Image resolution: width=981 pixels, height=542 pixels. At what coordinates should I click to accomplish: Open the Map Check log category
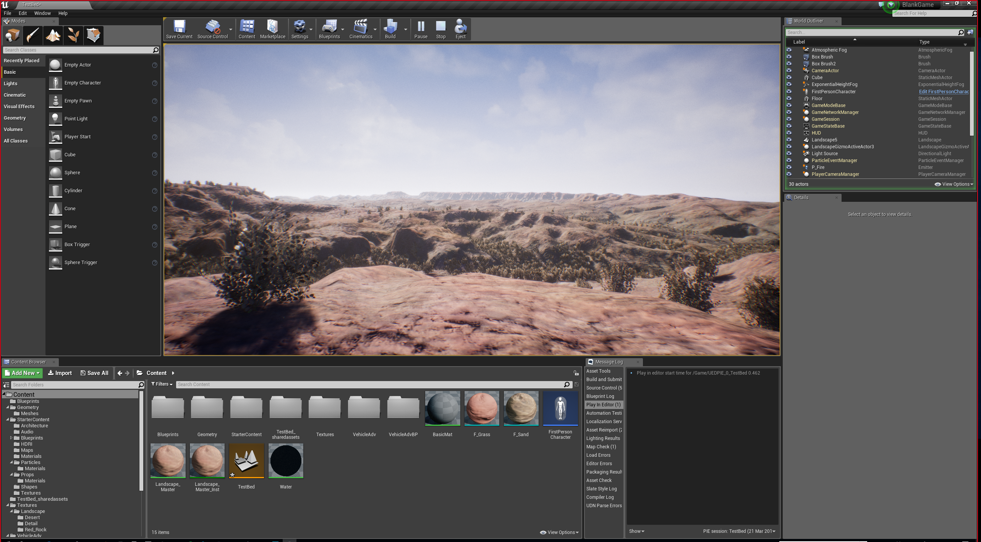coord(601,447)
